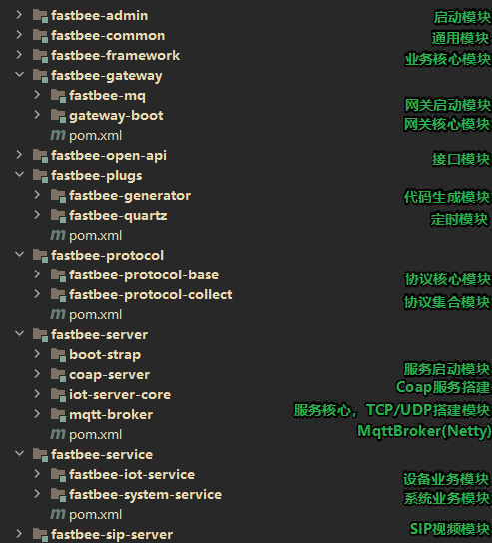Expand the fastbee-sip-server module
The width and height of the screenshot is (492, 543).
tap(19, 534)
